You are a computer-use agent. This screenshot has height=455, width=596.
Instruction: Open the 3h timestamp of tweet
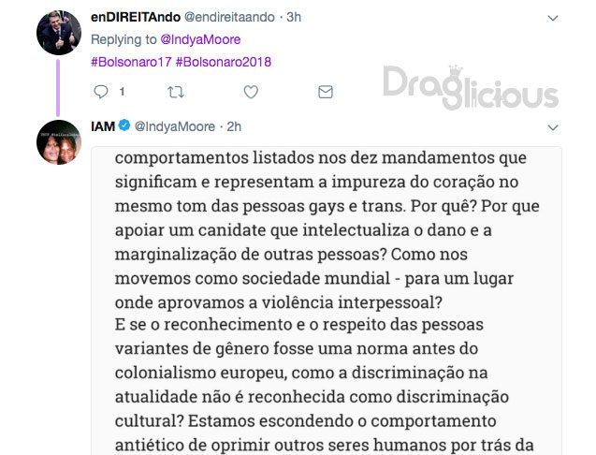click(x=294, y=17)
